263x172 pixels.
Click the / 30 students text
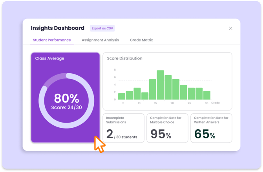[x=126, y=137]
